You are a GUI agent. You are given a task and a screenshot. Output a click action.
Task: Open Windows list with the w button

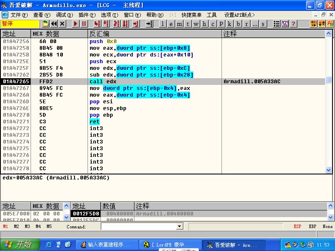[196, 24]
